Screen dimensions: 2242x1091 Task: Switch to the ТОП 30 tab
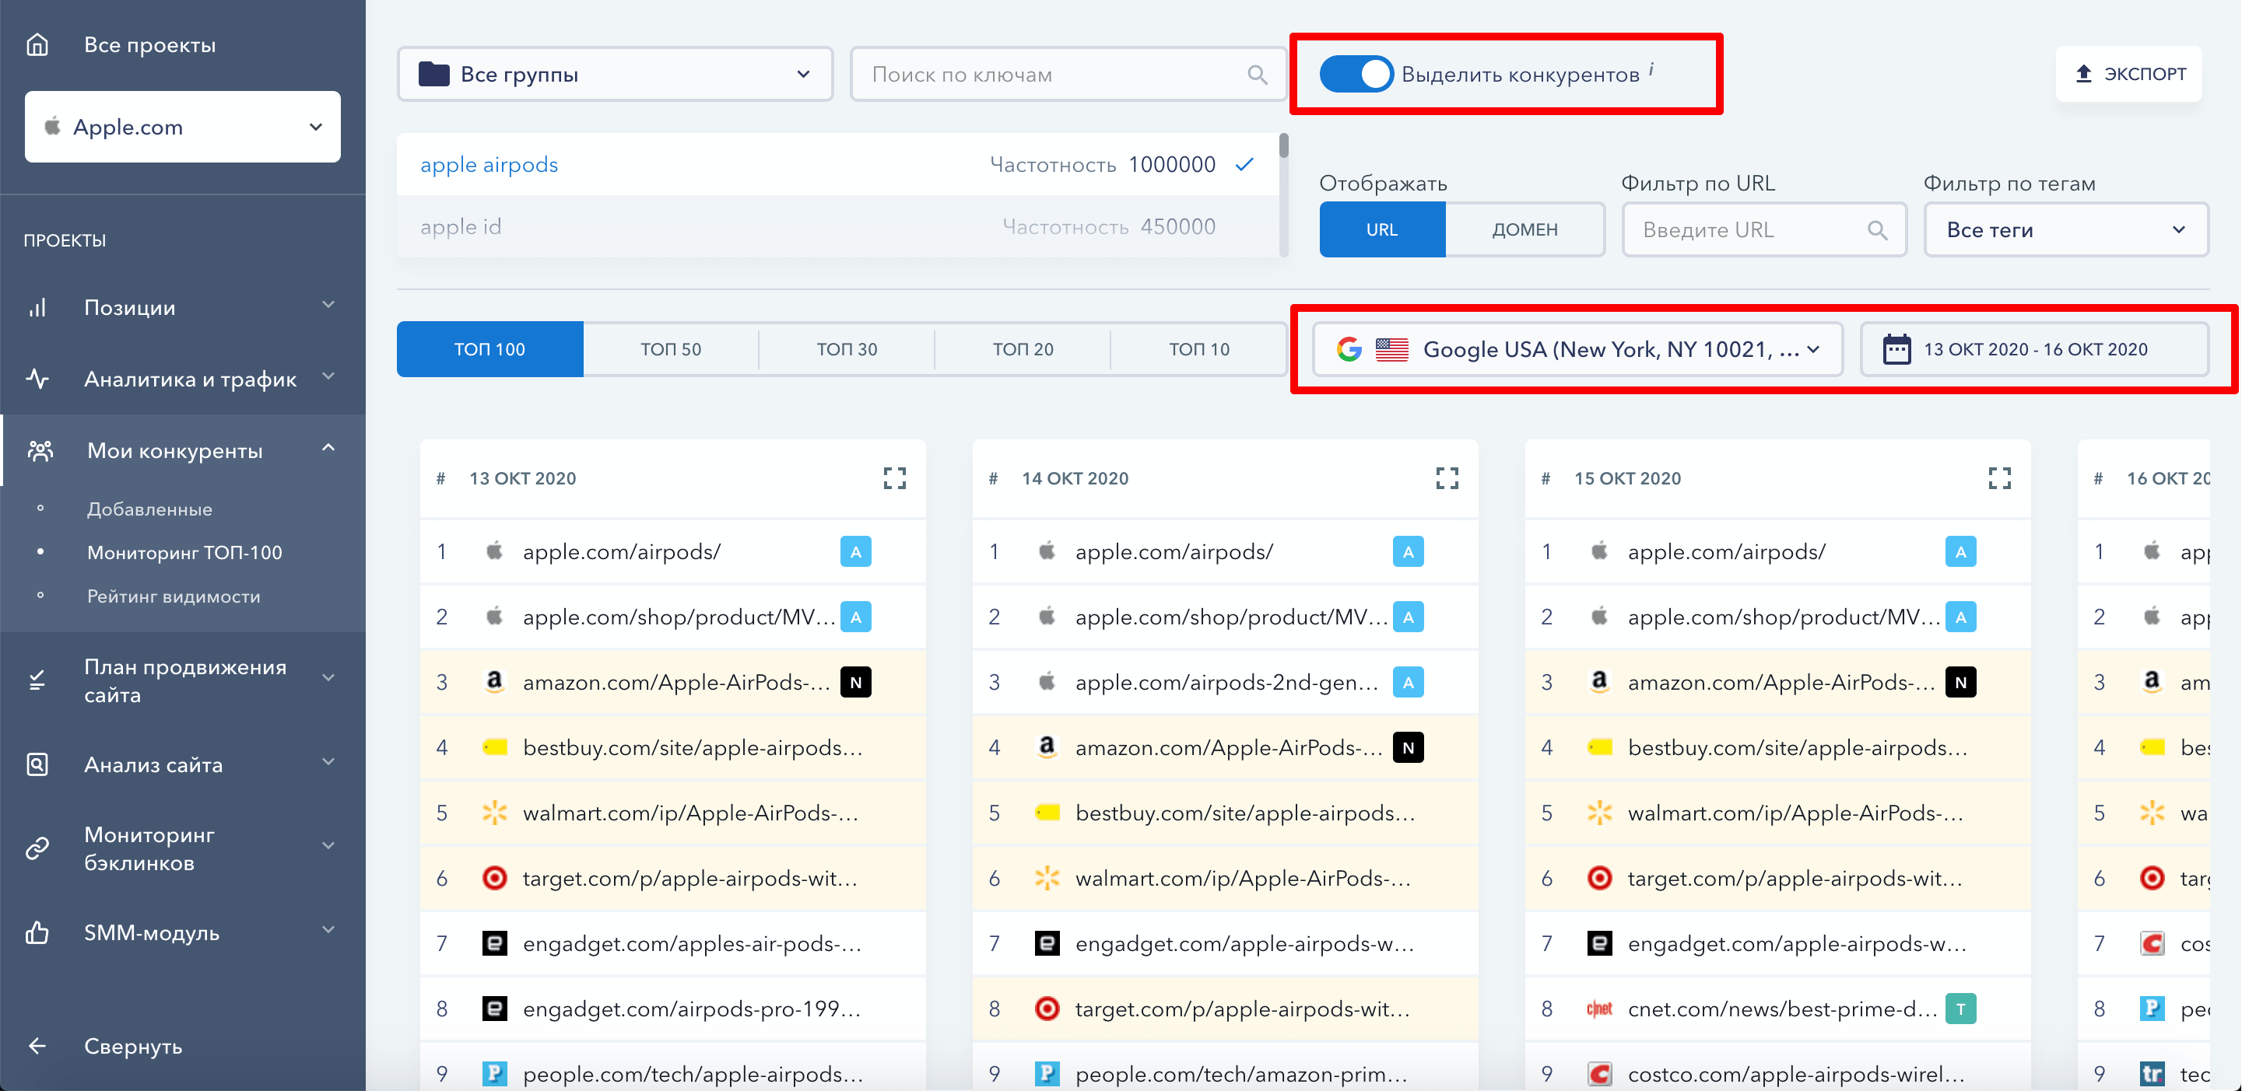[847, 349]
